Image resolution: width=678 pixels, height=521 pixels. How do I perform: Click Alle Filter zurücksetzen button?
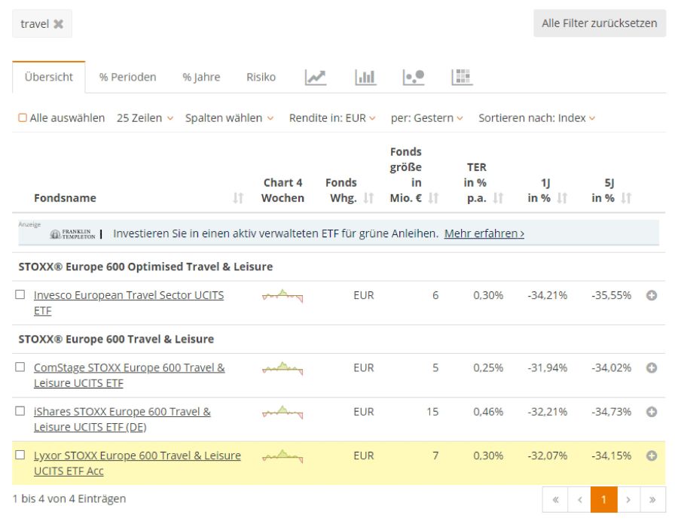click(600, 23)
